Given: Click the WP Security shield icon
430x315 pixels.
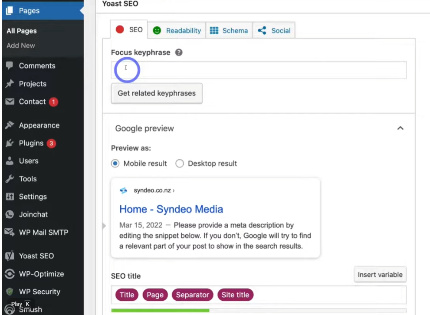Looking at the screenshot, I should tap(10, 292).
